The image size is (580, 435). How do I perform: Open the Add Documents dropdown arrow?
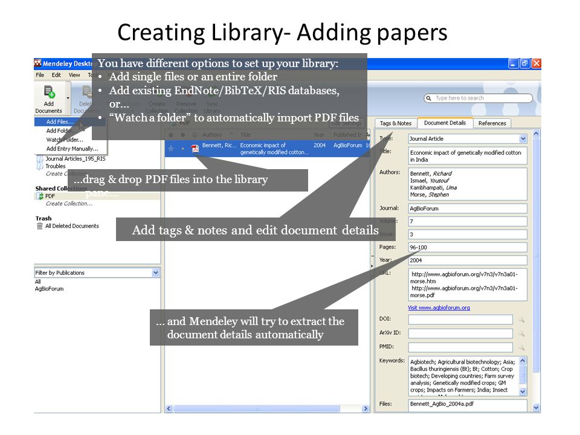click(x=68, y=98)
